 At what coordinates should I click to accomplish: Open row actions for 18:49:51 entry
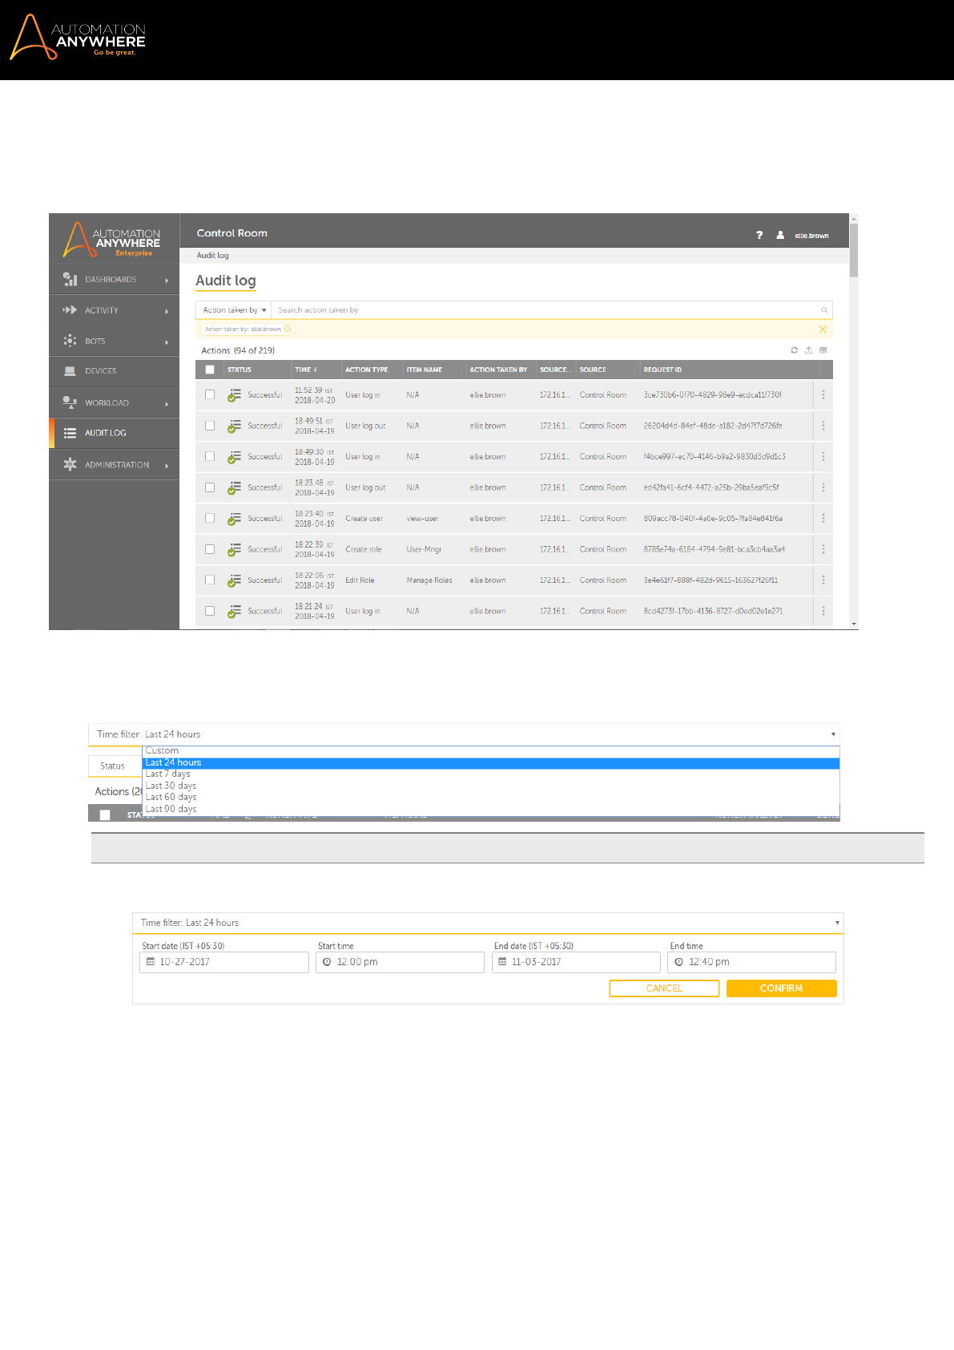tap(823, 426)
